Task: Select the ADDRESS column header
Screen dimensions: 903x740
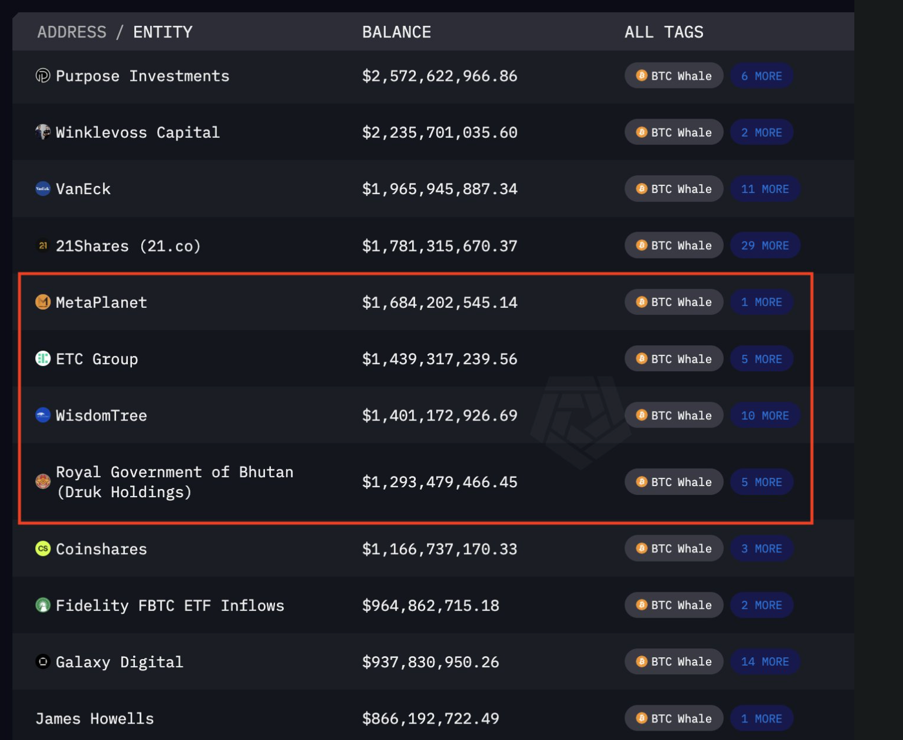Action: tap(72, 32)
